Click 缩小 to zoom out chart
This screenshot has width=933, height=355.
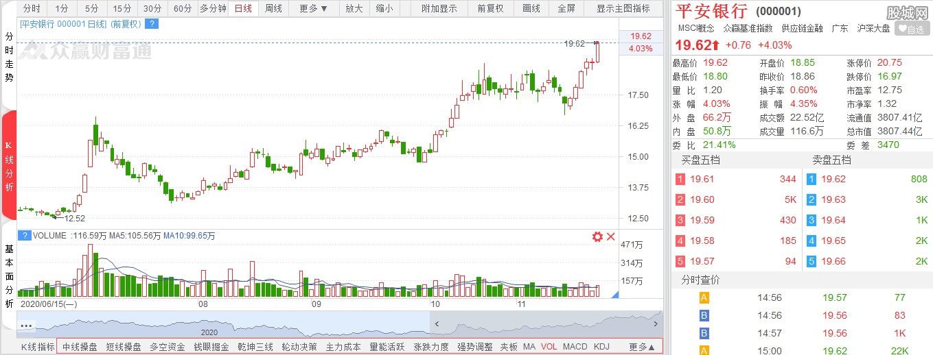pyautogui.click(x=384, y=9)
